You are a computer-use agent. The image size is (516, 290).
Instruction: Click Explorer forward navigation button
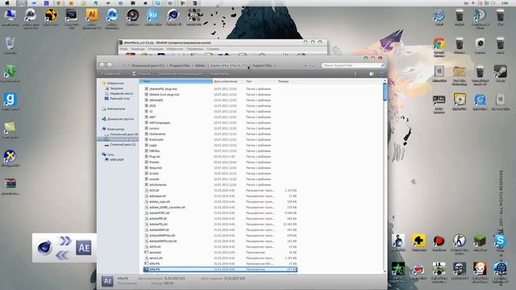[110, 65]
